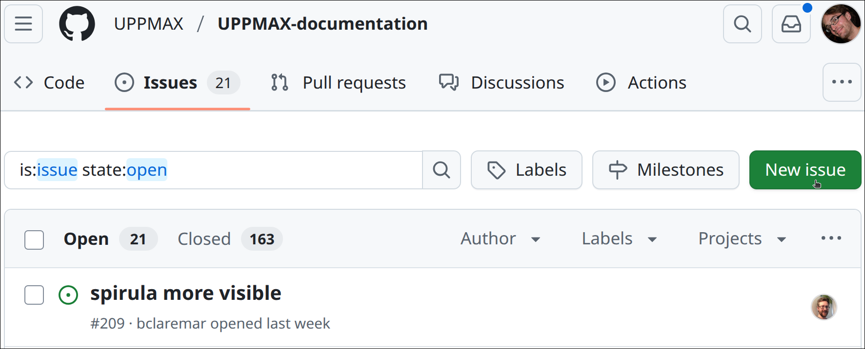Check the select-all issues checkbox
Viewport: 865px width, 349px height.
pos(34,239)
